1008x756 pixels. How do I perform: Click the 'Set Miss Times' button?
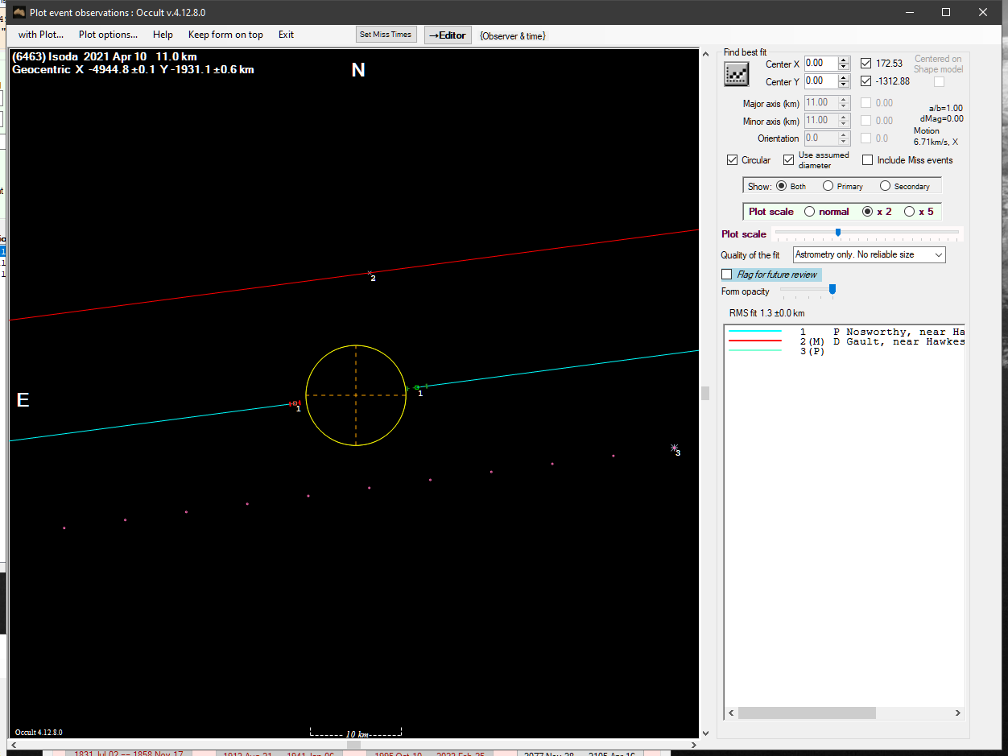point(386,35)
